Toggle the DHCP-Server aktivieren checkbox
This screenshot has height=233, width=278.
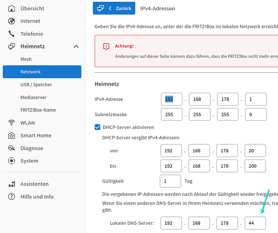point(97,127)
